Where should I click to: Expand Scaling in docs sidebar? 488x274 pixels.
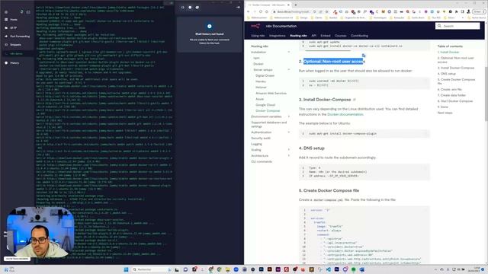[289, 150]
